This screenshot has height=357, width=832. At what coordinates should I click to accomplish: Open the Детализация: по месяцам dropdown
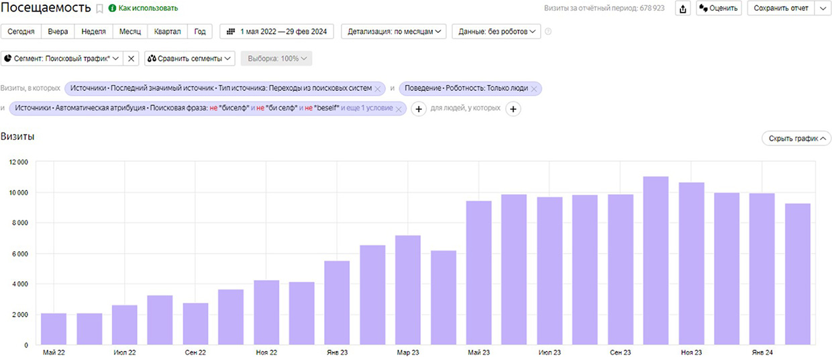(393, 31)
